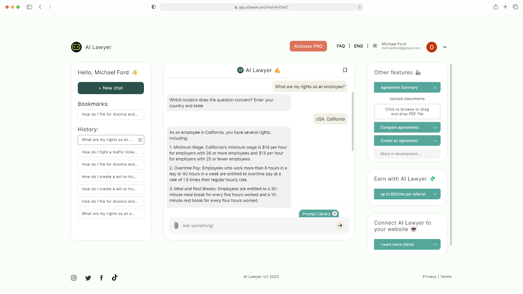Open the Terms link

pos(446,277)
